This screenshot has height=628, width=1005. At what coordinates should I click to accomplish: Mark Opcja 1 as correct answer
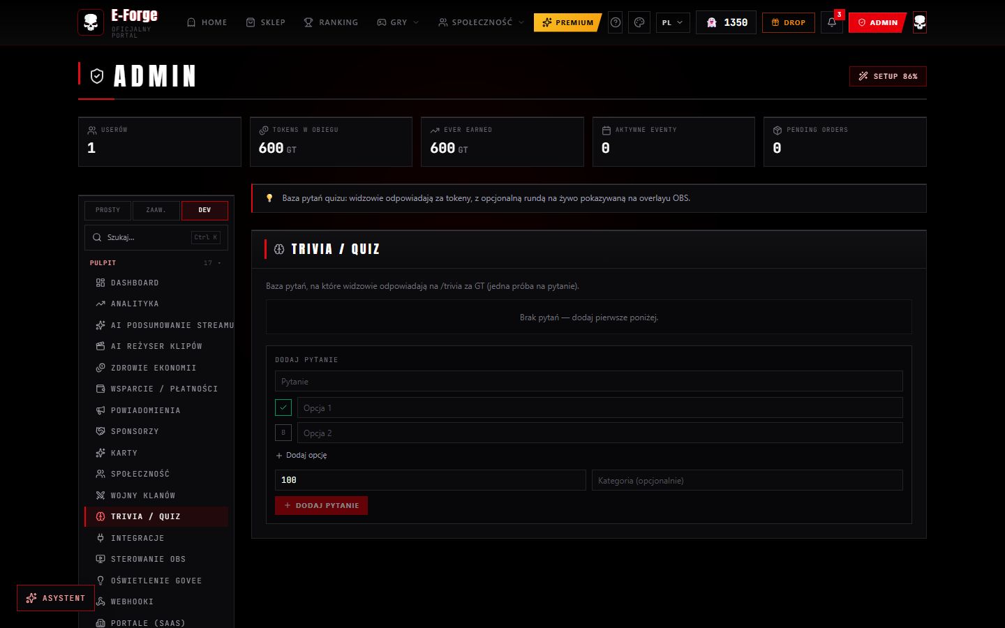pos(283,408)
